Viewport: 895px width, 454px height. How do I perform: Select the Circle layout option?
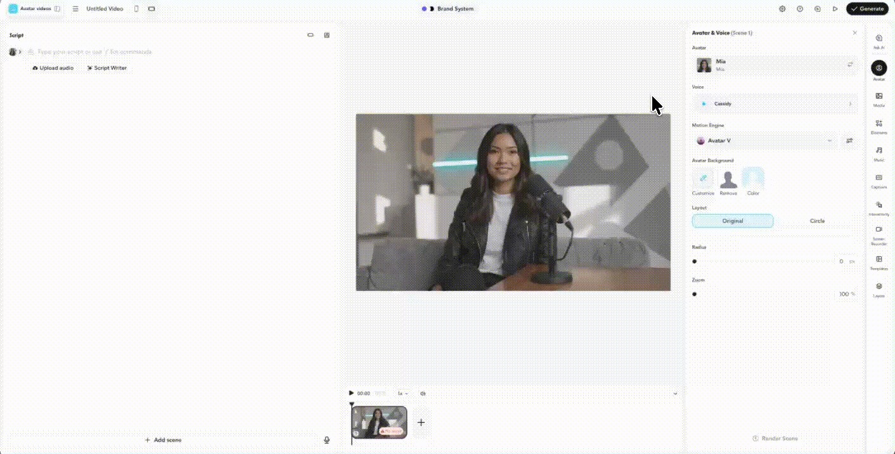click(817, 221)
